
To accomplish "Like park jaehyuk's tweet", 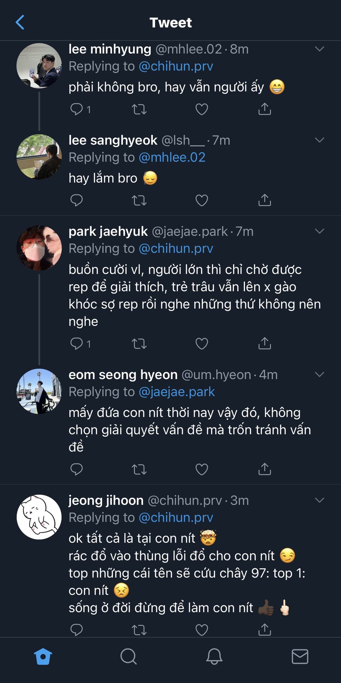I will [201, 343].
